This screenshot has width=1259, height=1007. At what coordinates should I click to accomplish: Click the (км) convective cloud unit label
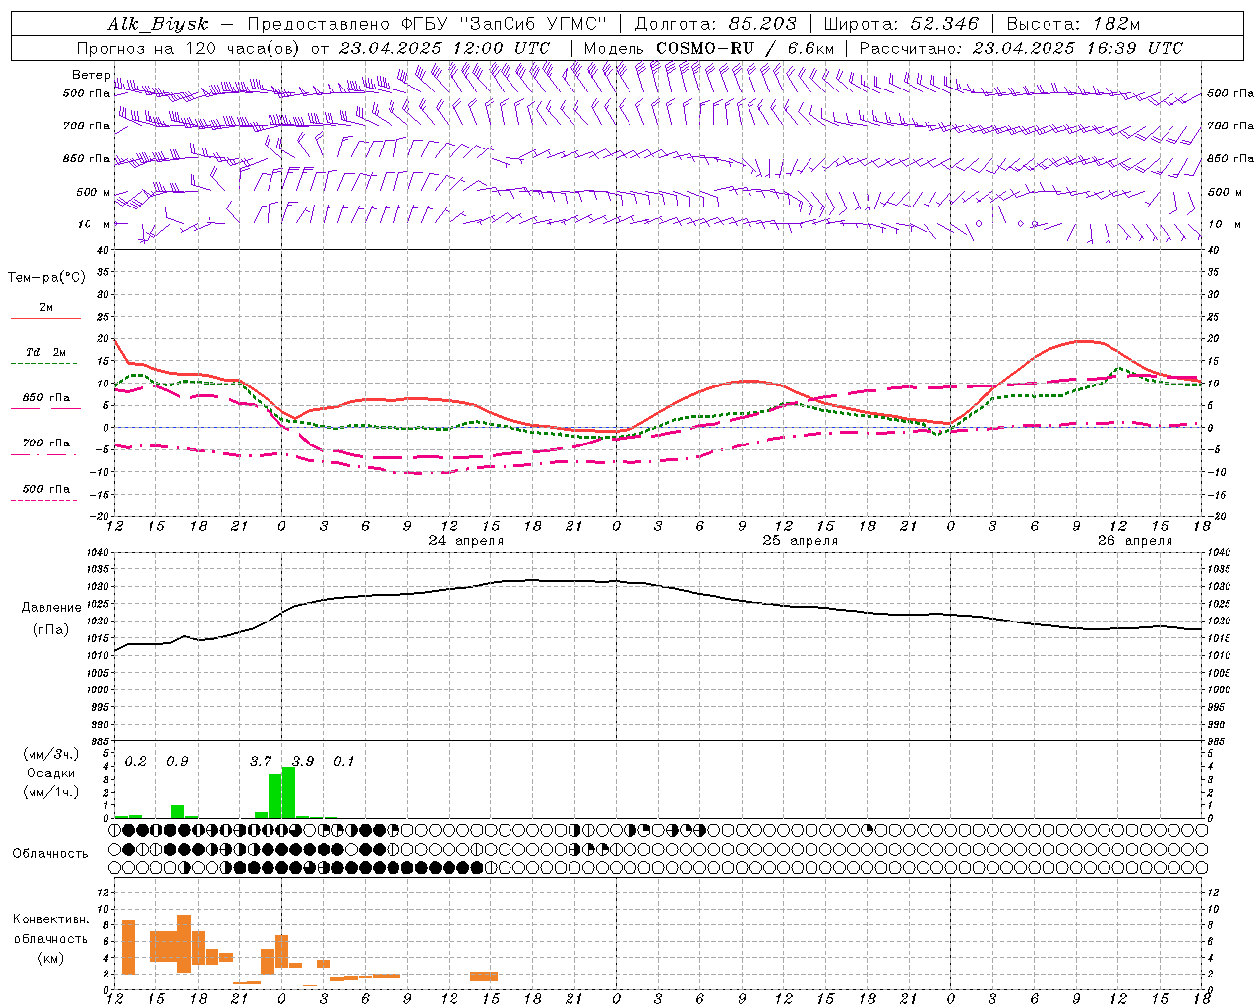pos(51,958)
